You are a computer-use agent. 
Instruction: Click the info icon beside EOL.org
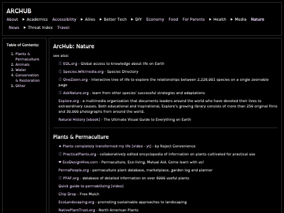pos(60,64)
